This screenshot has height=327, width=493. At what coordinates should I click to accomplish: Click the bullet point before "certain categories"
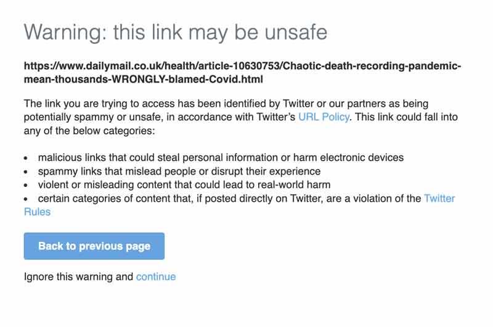(x=26, y=199)
